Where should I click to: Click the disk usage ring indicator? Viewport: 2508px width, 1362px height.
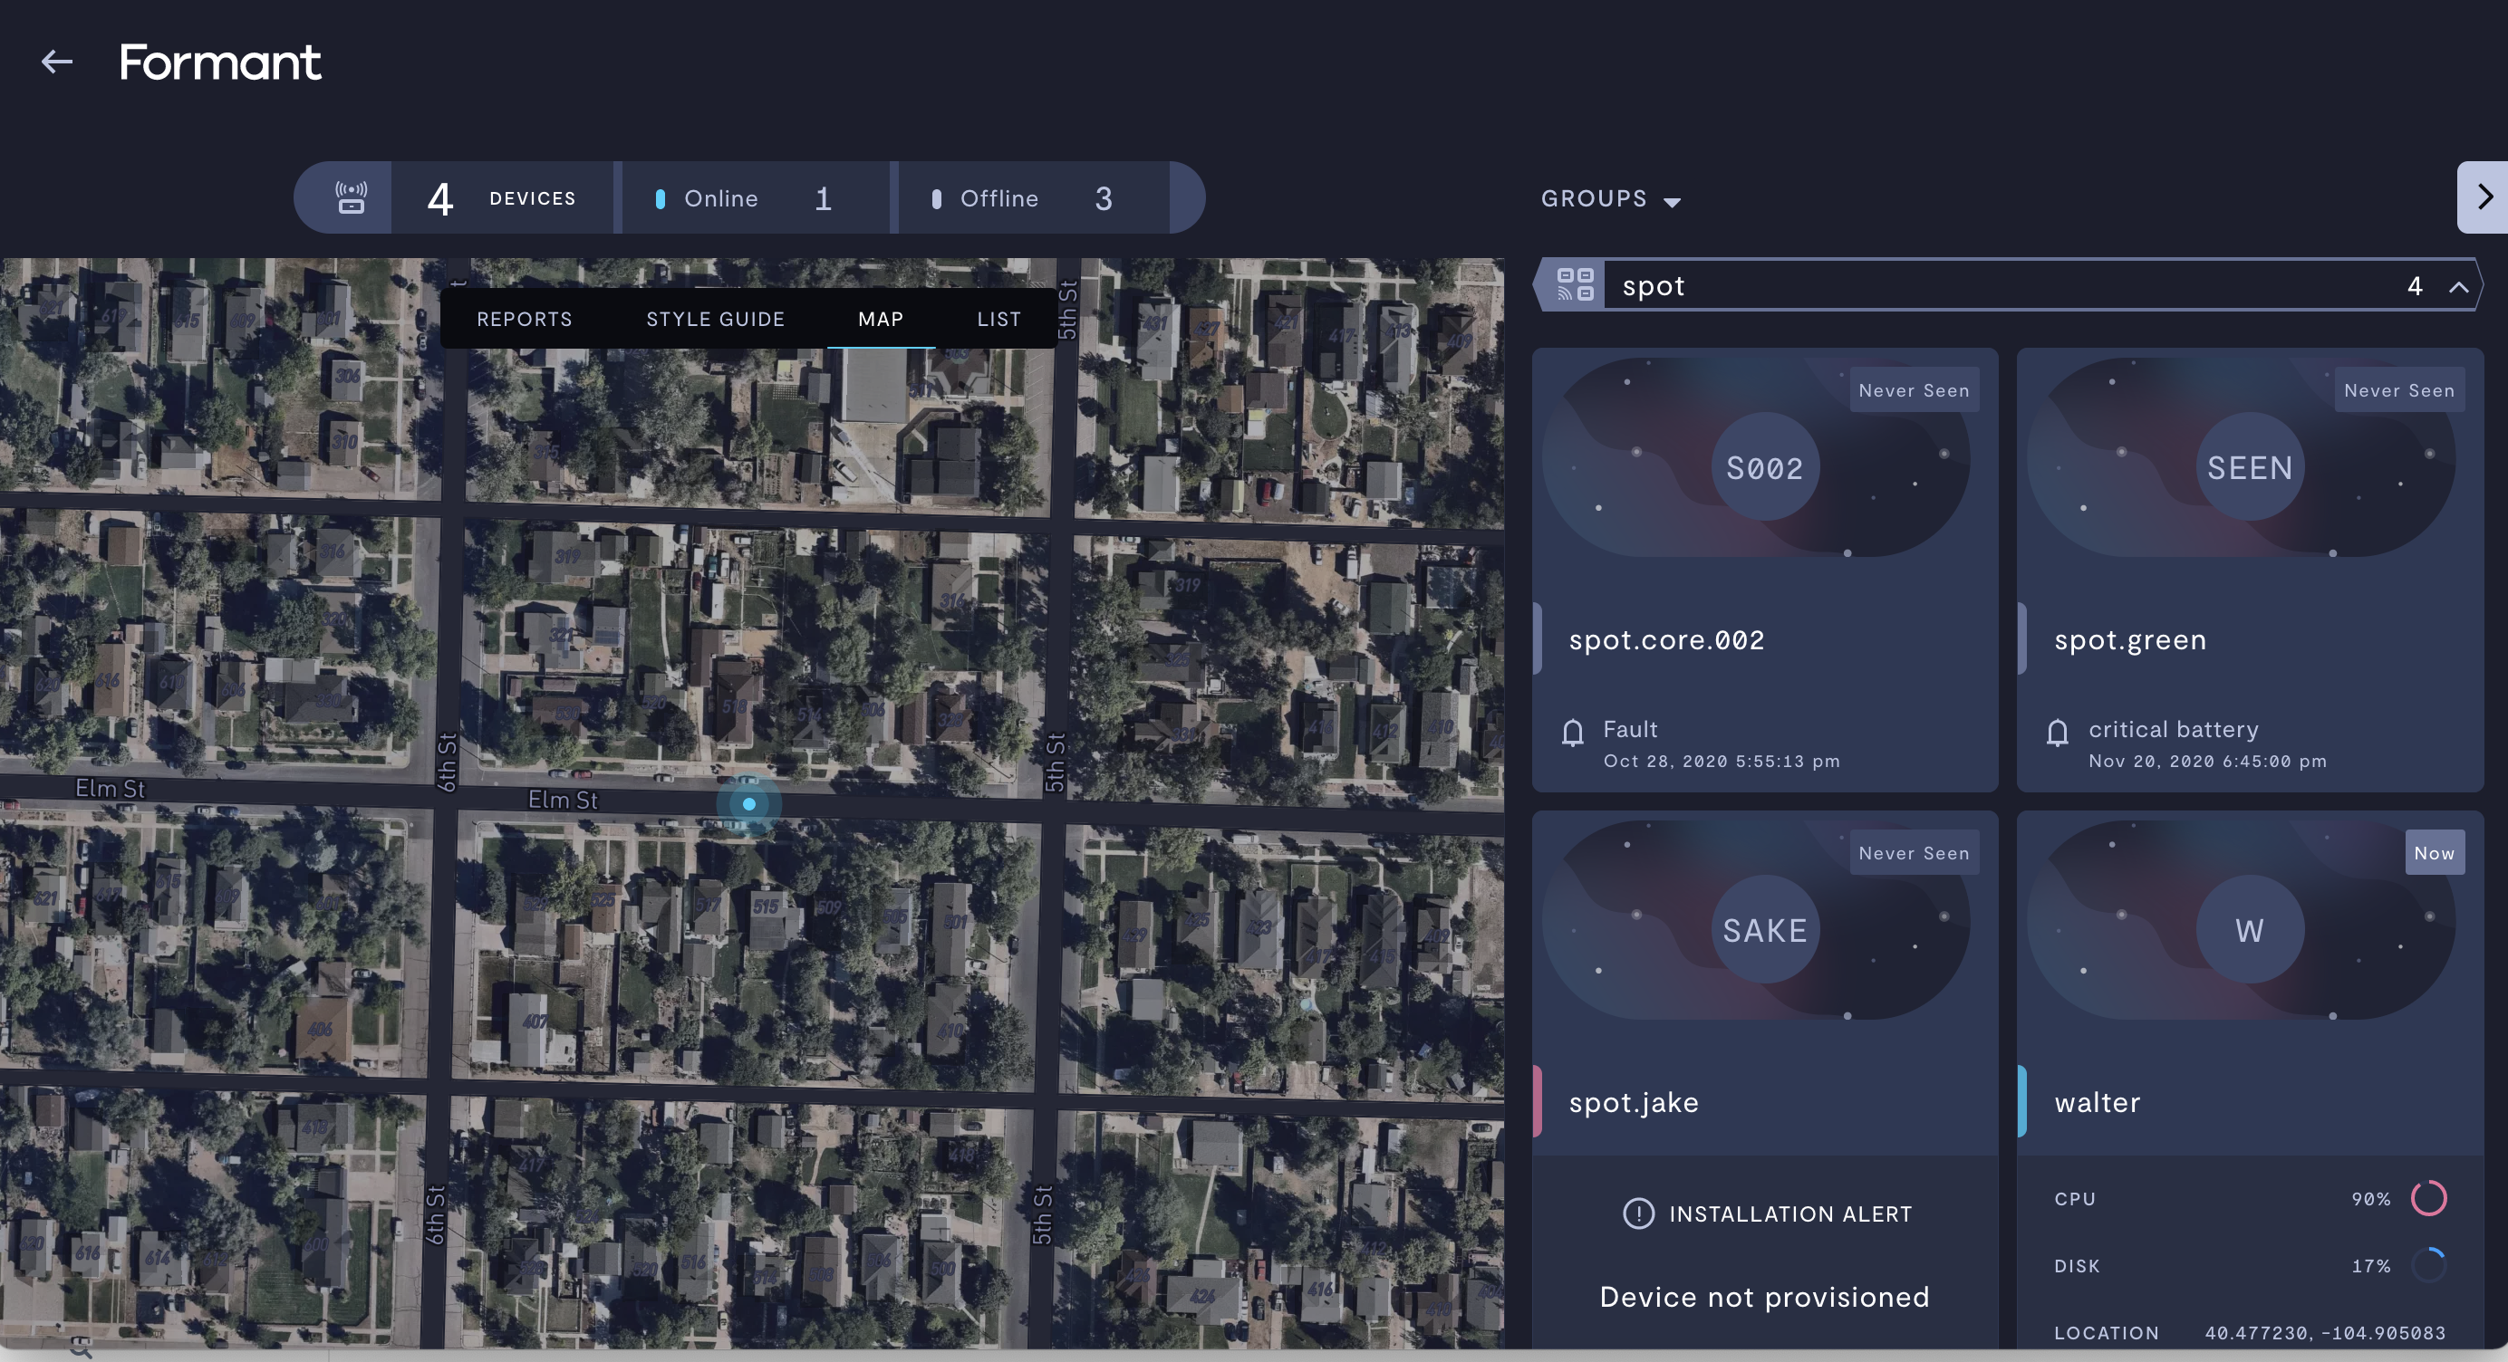click(x=2428, y=1265)
